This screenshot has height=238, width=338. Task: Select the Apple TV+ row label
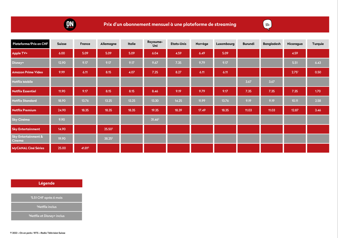pyautogui.click(x=30, y=53)
